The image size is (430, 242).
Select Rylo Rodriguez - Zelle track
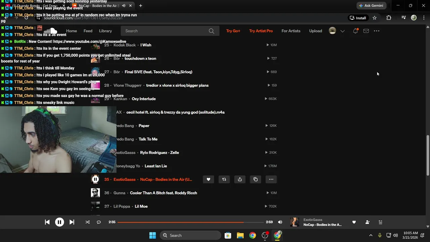click(160, 153)
